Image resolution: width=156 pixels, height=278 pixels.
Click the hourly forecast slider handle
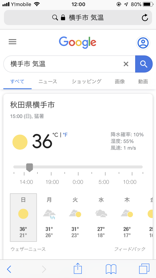tap(30, 168)
